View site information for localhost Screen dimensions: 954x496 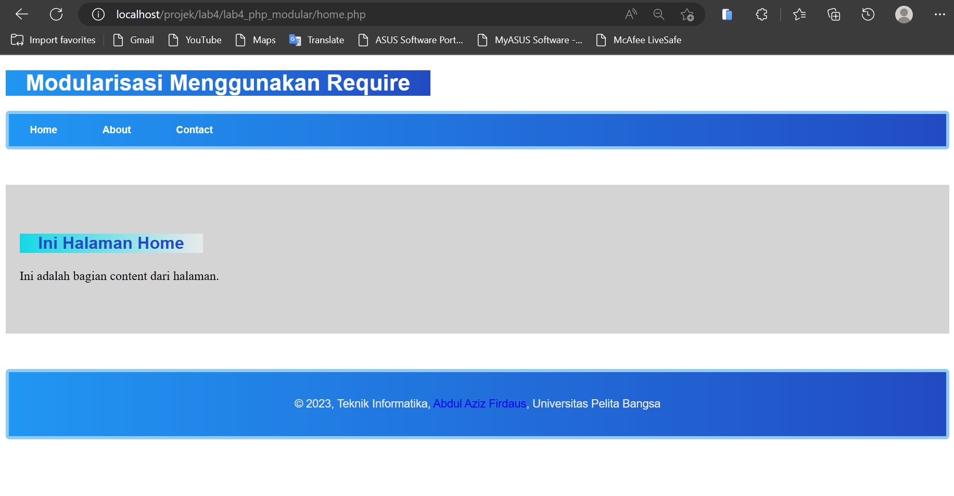98,14
